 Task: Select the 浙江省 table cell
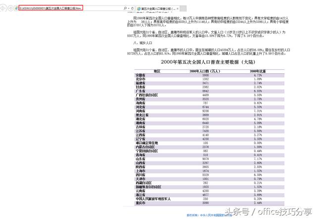coord(140,195)
